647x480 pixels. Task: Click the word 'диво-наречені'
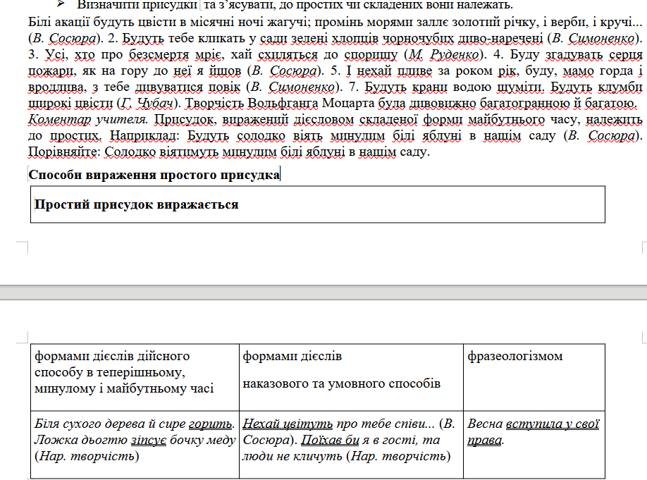(x=502, y=38)
